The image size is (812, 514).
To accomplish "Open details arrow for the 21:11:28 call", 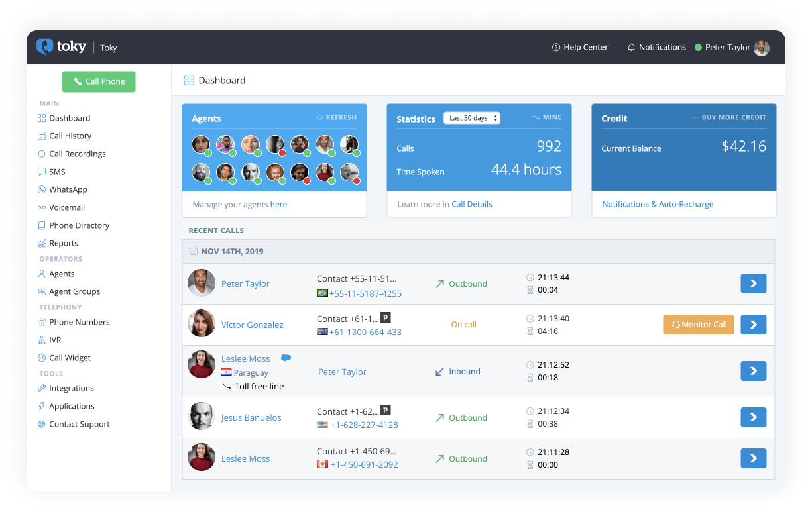I will coord(754,458).
